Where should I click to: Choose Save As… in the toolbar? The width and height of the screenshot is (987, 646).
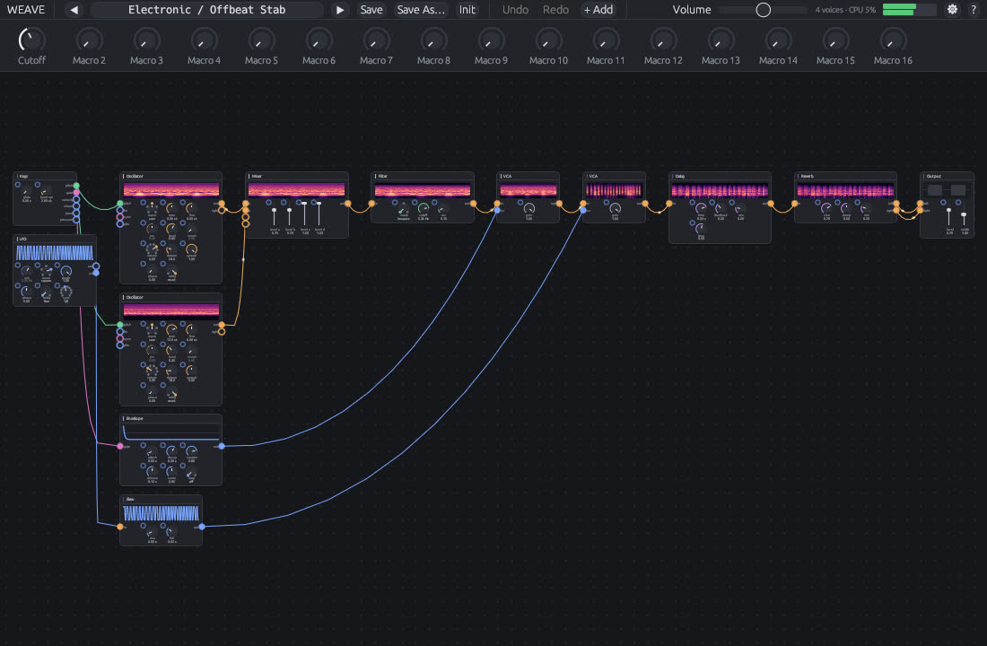pyautogui.click(x=421, y=10)
